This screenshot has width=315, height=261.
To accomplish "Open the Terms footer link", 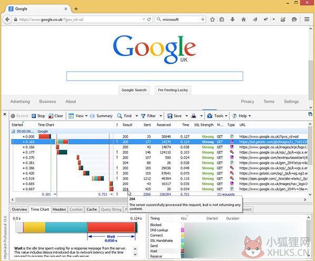I will (x=269, y=102).
